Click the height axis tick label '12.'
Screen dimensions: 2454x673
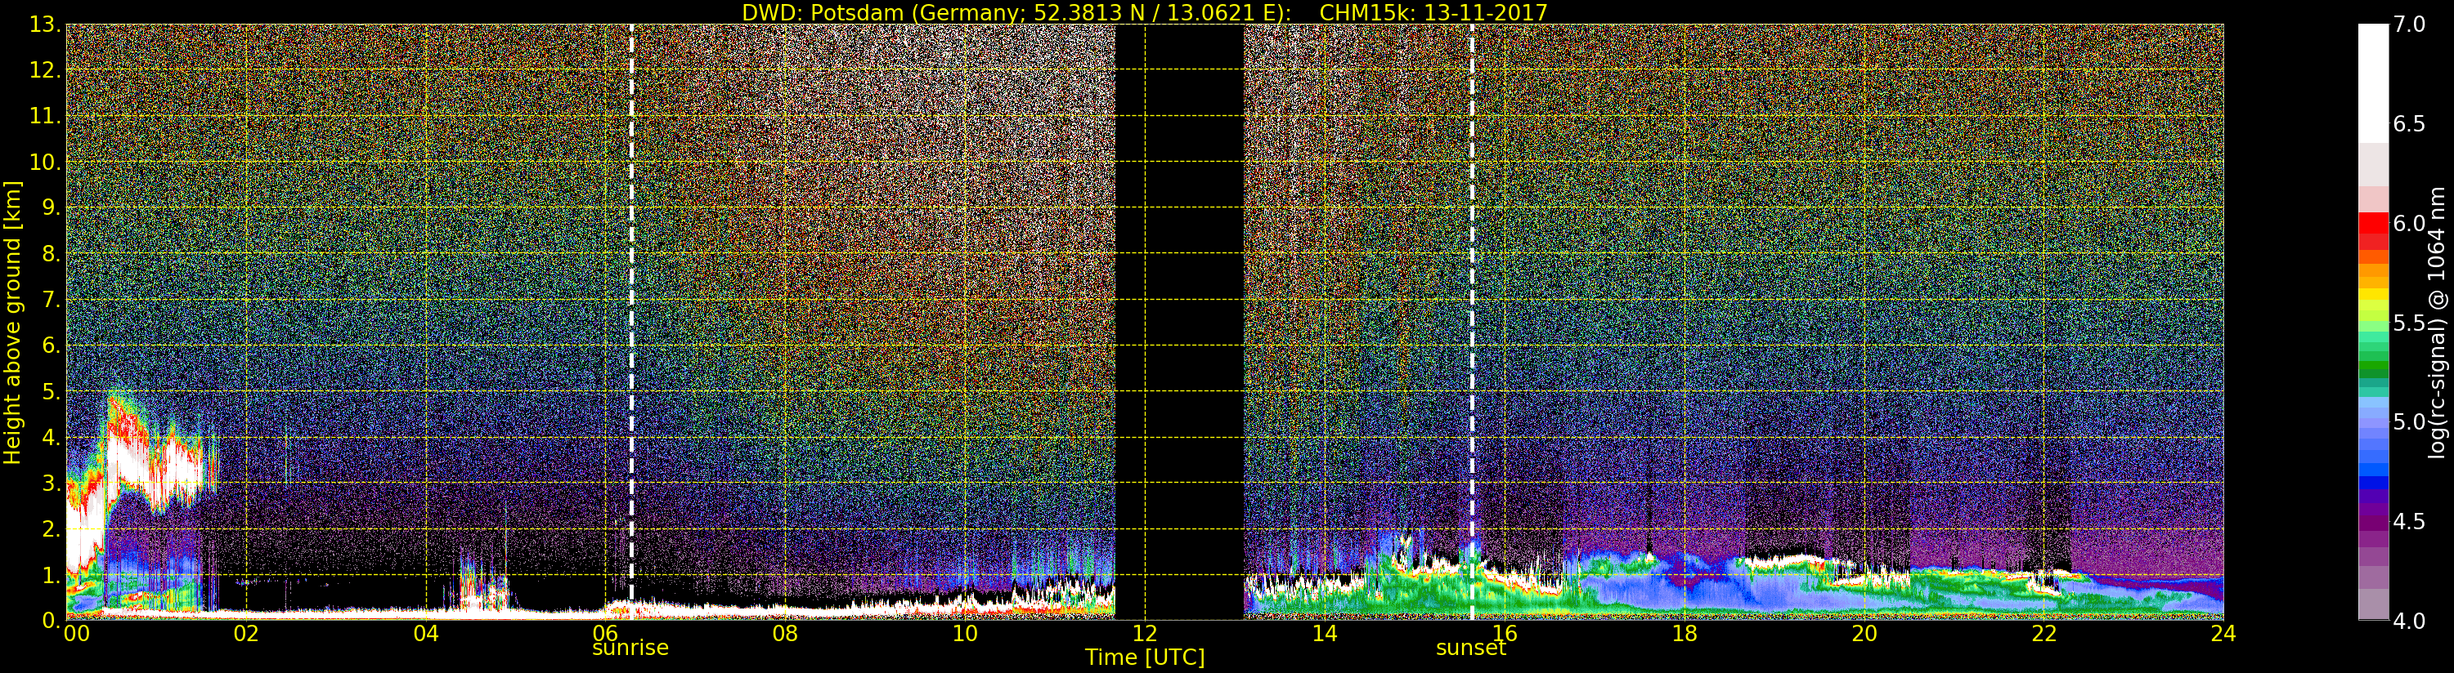[x=45, y=70]
